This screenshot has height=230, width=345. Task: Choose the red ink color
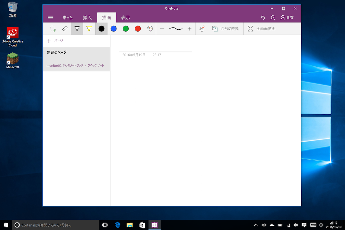coord(138,29)
